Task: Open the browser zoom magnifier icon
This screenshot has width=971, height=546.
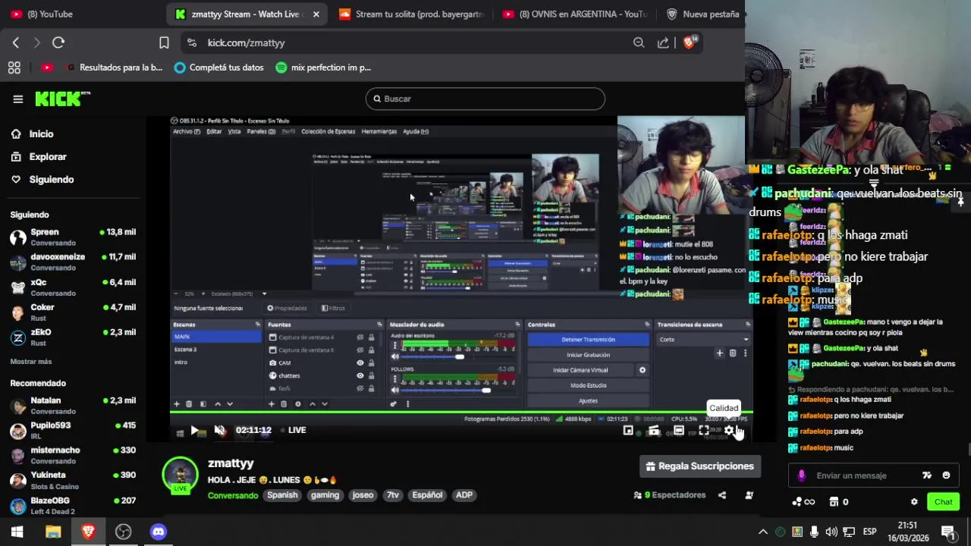Action: (x=639, y=42)
